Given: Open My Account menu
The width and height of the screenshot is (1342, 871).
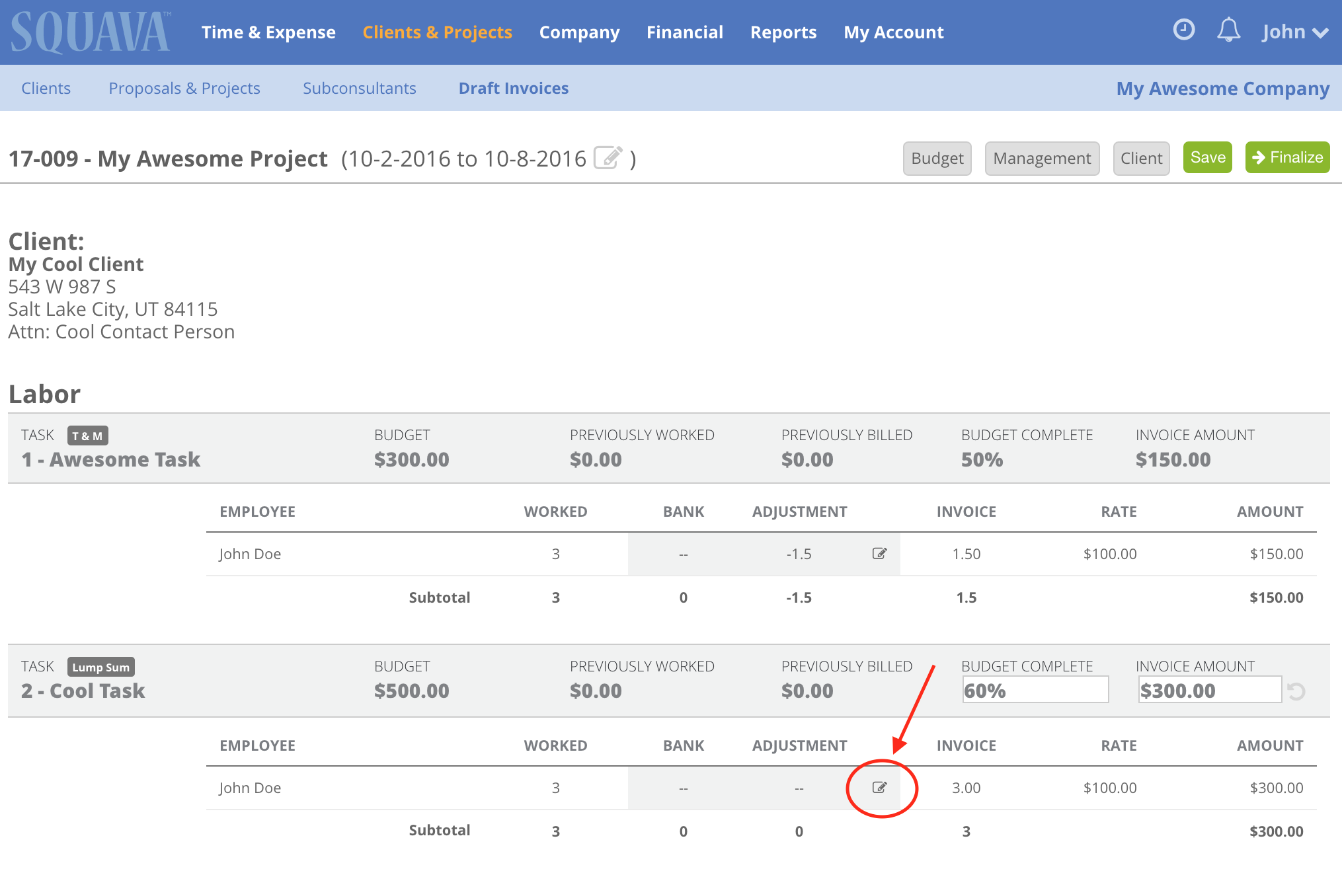Looking at the screenshot, I should point(893,32).
